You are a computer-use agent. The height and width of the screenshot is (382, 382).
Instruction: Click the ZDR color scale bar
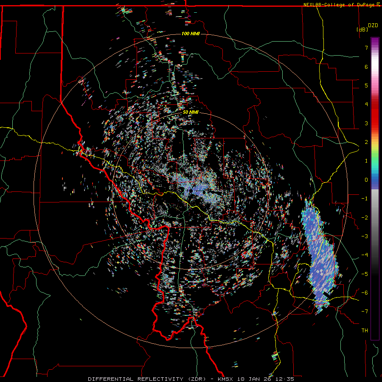(375, 188)
